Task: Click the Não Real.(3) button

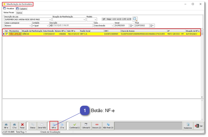Action: click(x=108, y=126)
